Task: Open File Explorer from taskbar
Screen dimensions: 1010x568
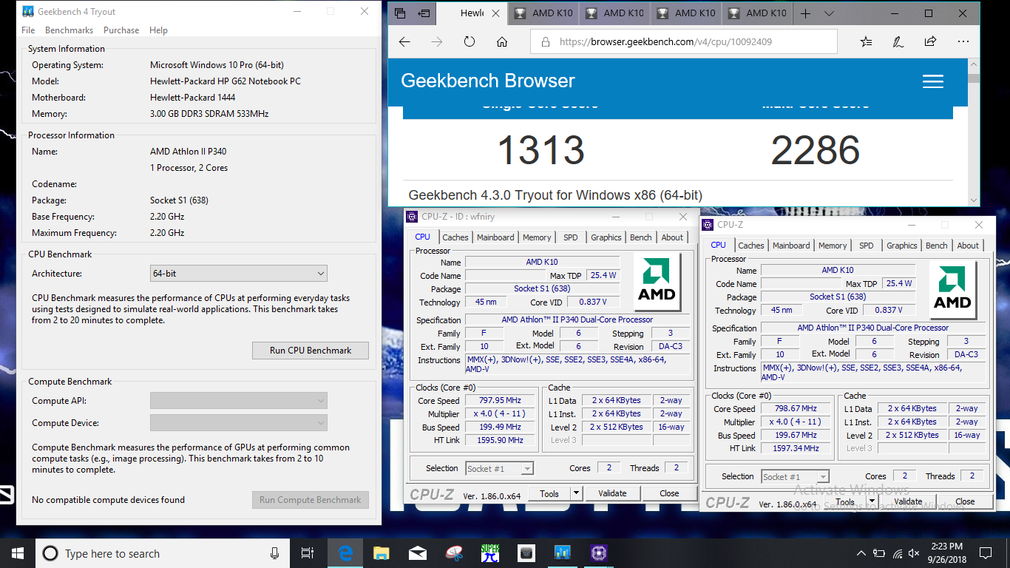Action: pos(382,553)
